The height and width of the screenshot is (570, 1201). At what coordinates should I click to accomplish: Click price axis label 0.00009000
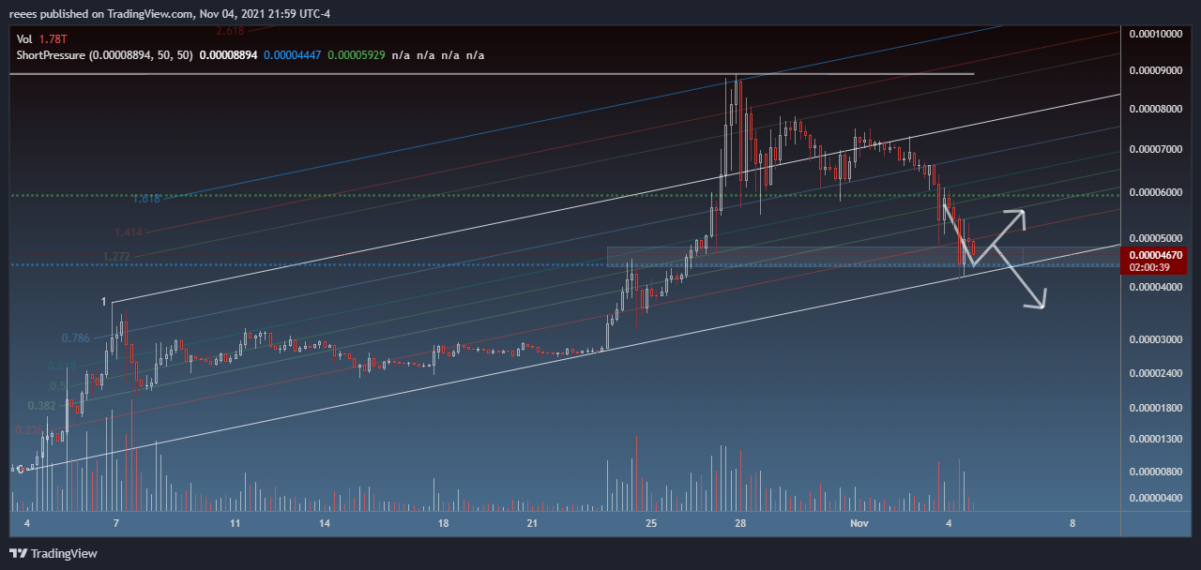(1156, 70)
